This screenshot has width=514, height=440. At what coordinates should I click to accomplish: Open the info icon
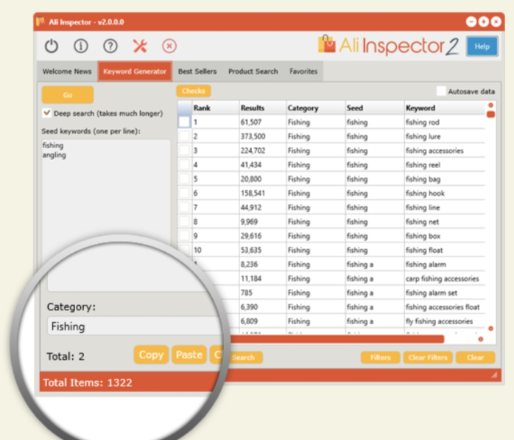(x=81, y=46)
